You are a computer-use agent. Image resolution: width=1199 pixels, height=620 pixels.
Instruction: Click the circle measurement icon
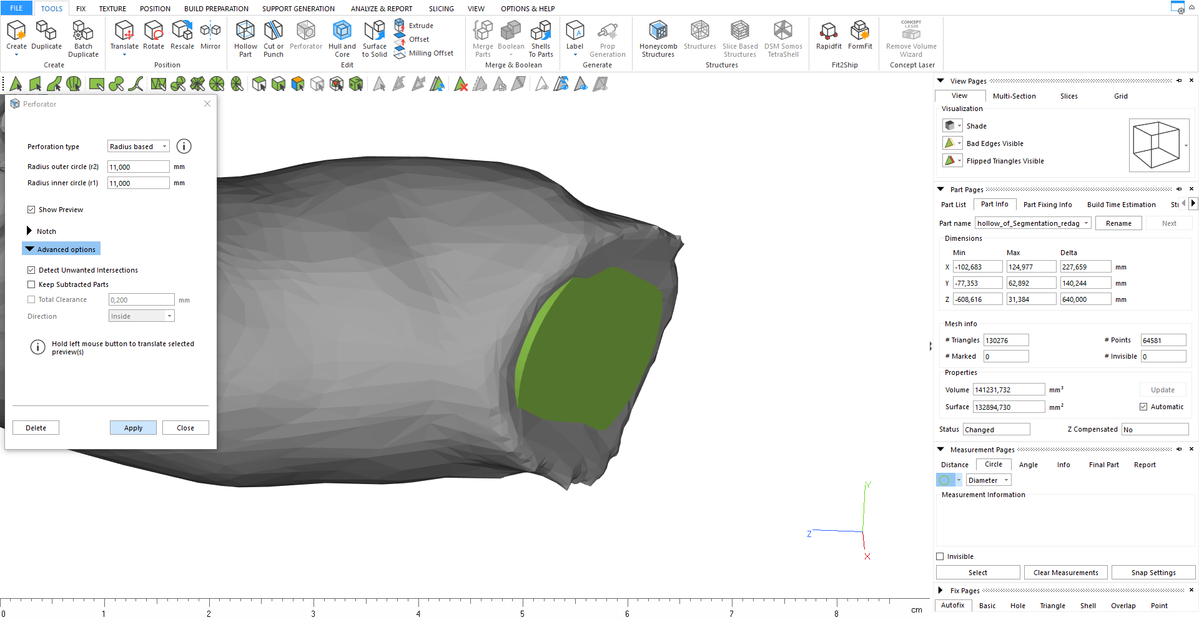tap(945, 480)
